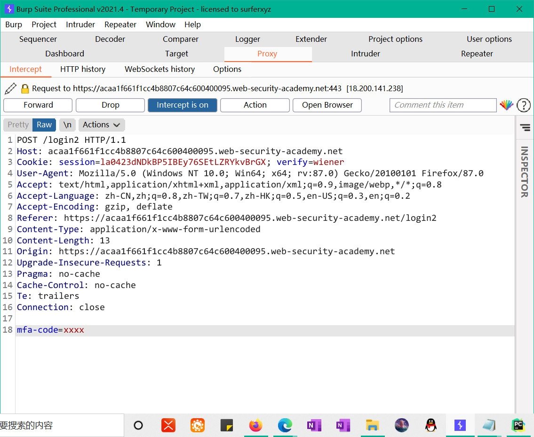Toggle non-printable characters \n button
The width and height of the screenshot is (534, 437).
tap(67, 125)
